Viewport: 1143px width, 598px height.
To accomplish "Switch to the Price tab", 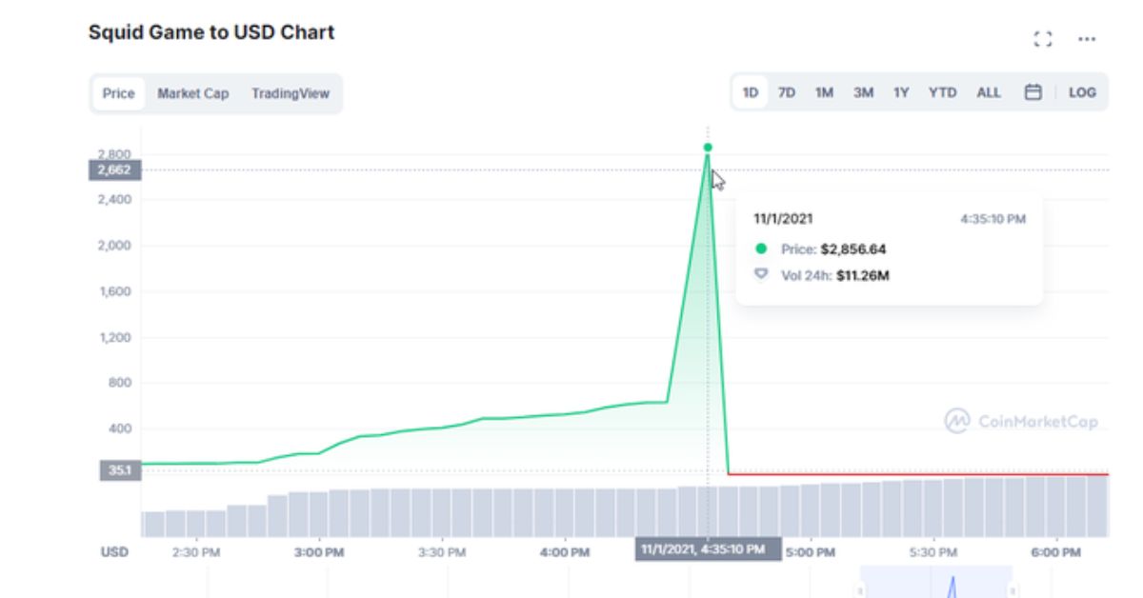I will pos(118,93).
